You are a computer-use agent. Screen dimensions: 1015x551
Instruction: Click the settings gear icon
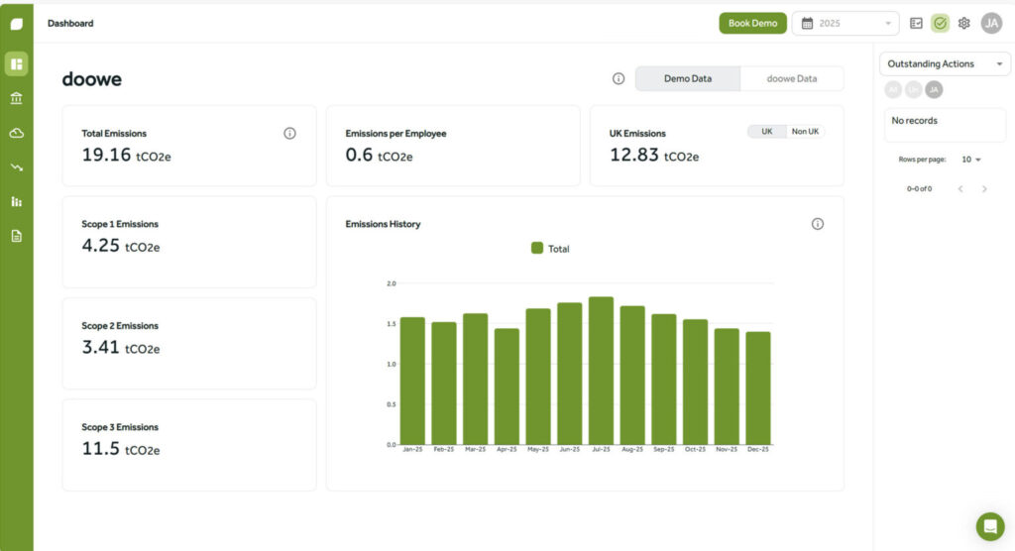click(963, 23)
